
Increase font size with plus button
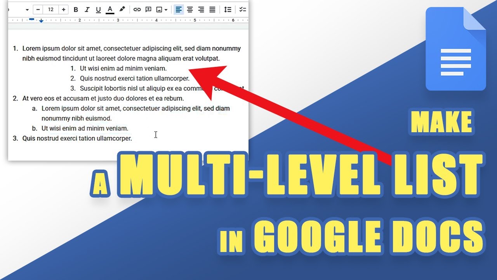[x=64, y=9]
